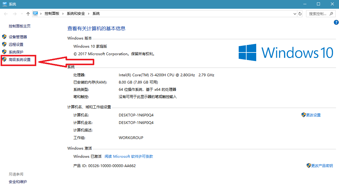Viewport: 339px width, 190px height.
Task: Expand the chevron after 控制面板 breadcrumb
Action: tap(63, 14)
